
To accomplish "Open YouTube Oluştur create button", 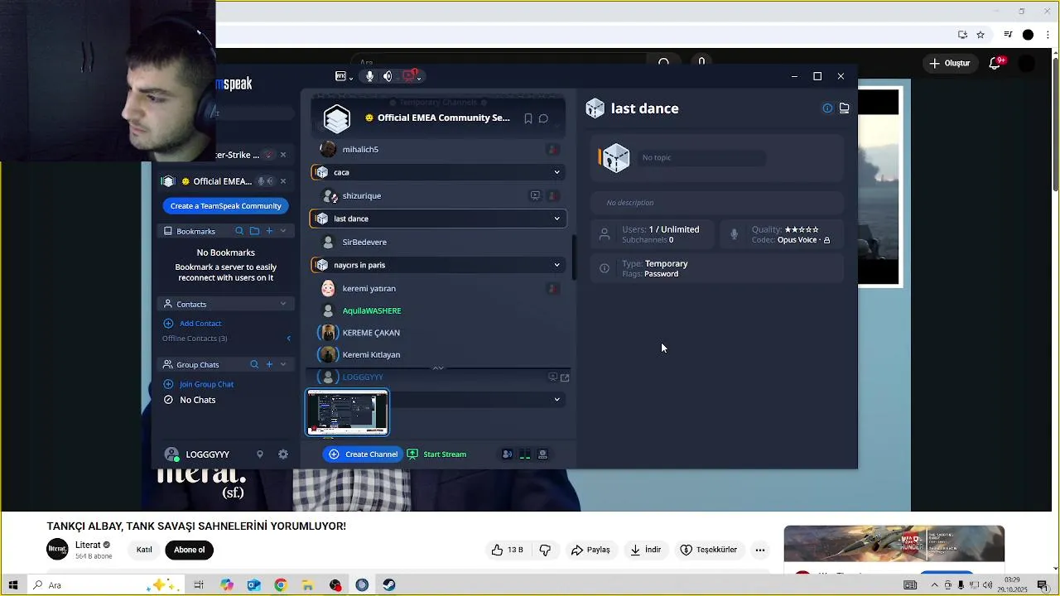I will (x=950, y=63).
